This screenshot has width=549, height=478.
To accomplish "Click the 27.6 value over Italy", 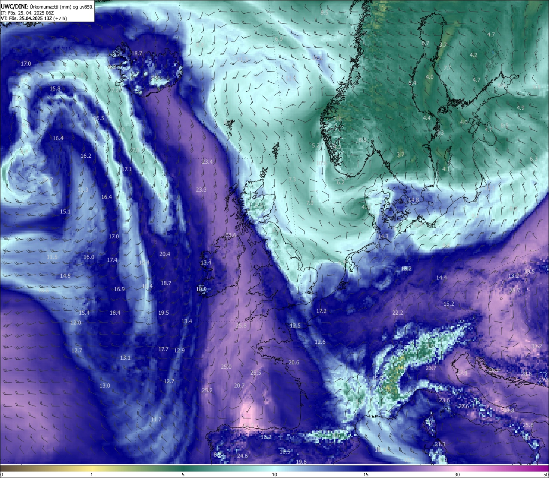I will [464, 406].
